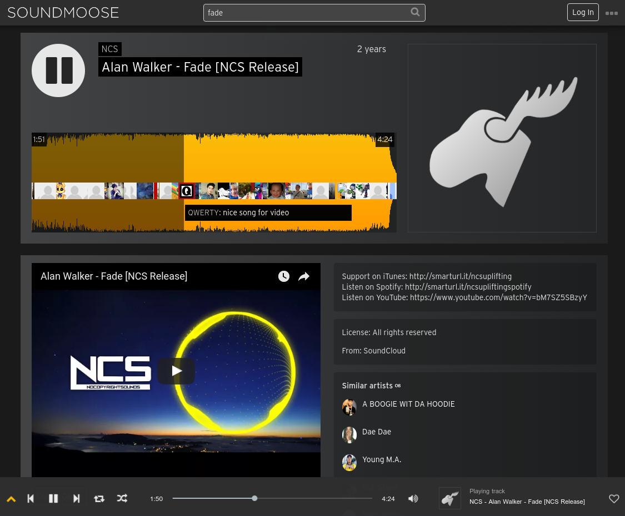The width and height of the screenshot is (625, 516).
Task: Click the search field containing 'fade'
Action: (314, 13)
